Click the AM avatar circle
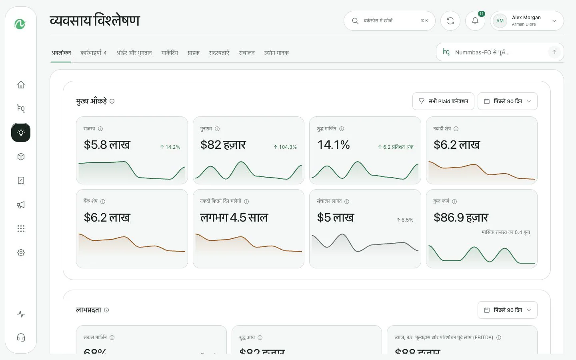 point(500,21)
